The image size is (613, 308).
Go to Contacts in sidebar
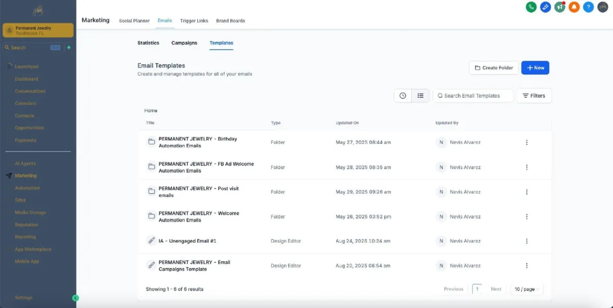tap(25, 116)
